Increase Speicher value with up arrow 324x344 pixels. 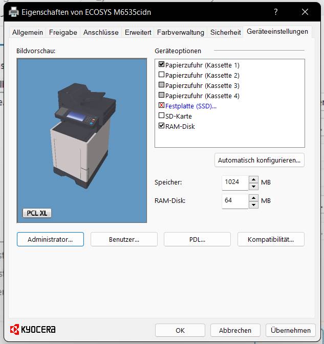click(x=254, y=180)
